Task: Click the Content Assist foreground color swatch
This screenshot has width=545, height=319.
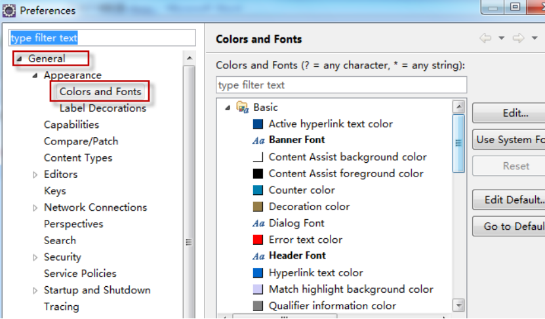Action: (x=258, y=173)
